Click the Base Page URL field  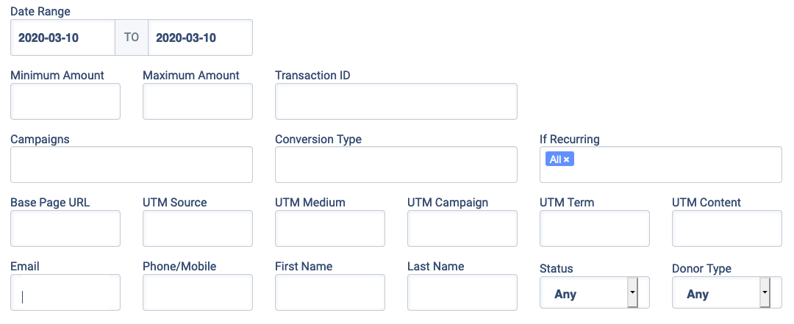tap(65, 228)
